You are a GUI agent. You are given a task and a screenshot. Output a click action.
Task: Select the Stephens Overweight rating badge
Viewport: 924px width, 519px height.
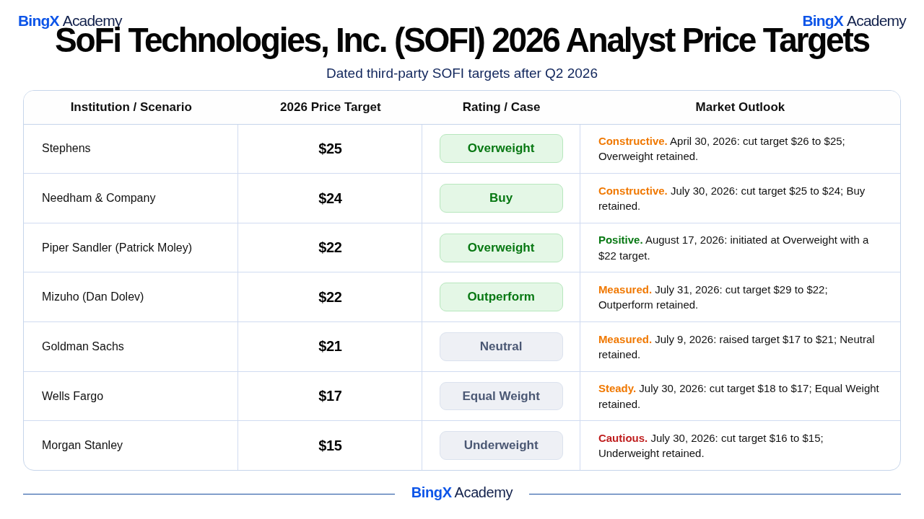501,148
